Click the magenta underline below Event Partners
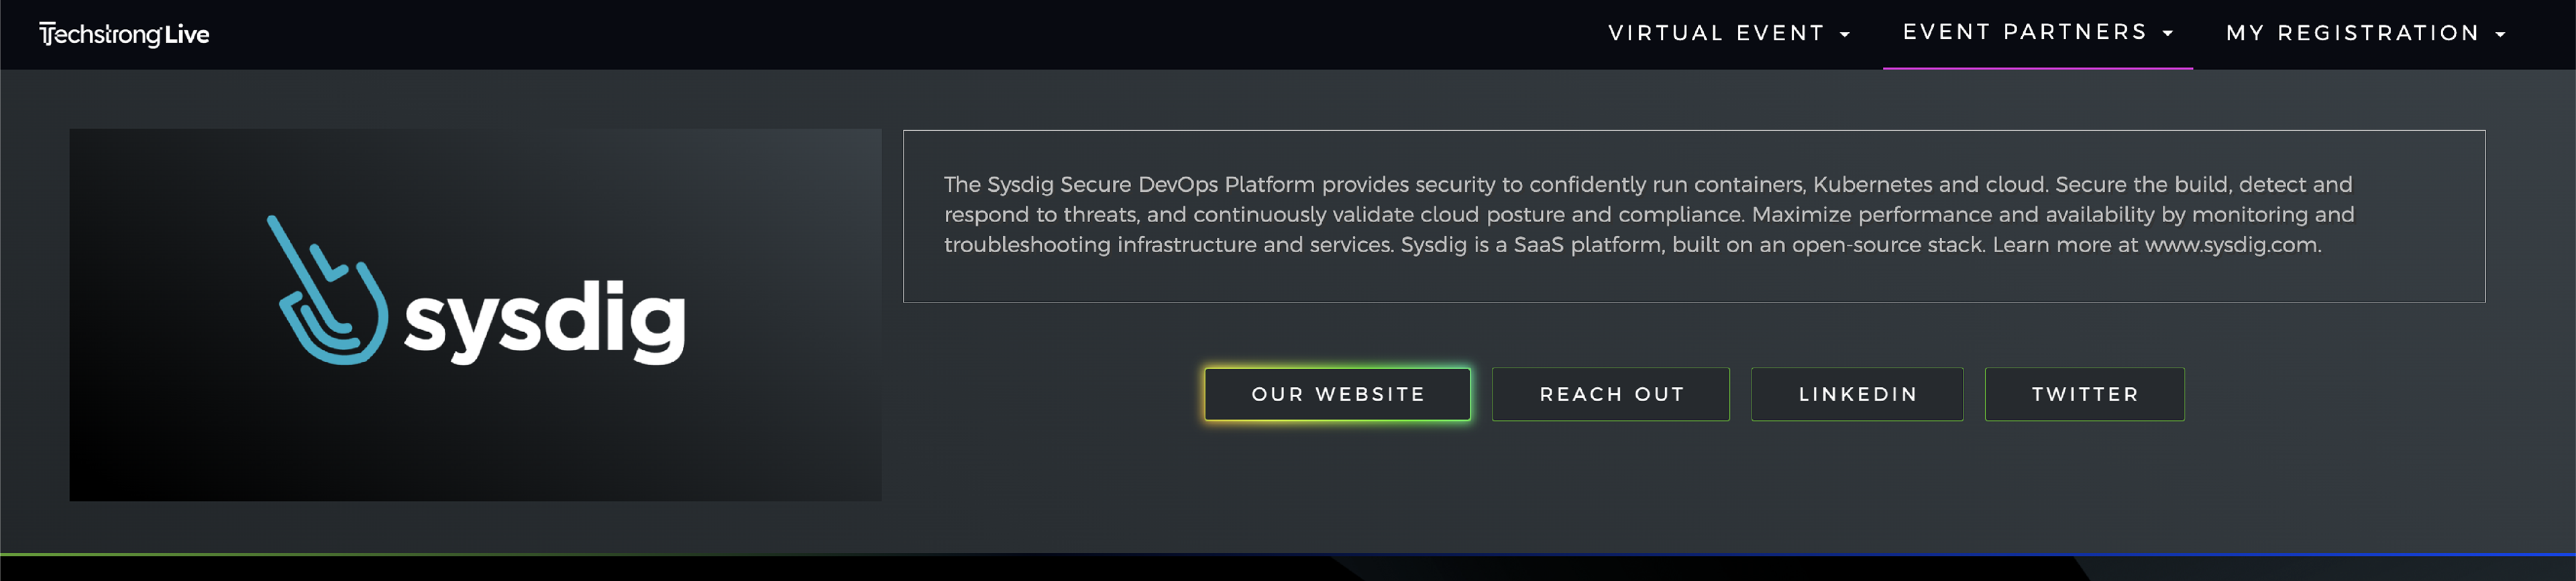The height and width of the screenshot is (581, 2576). [2037, 68]
